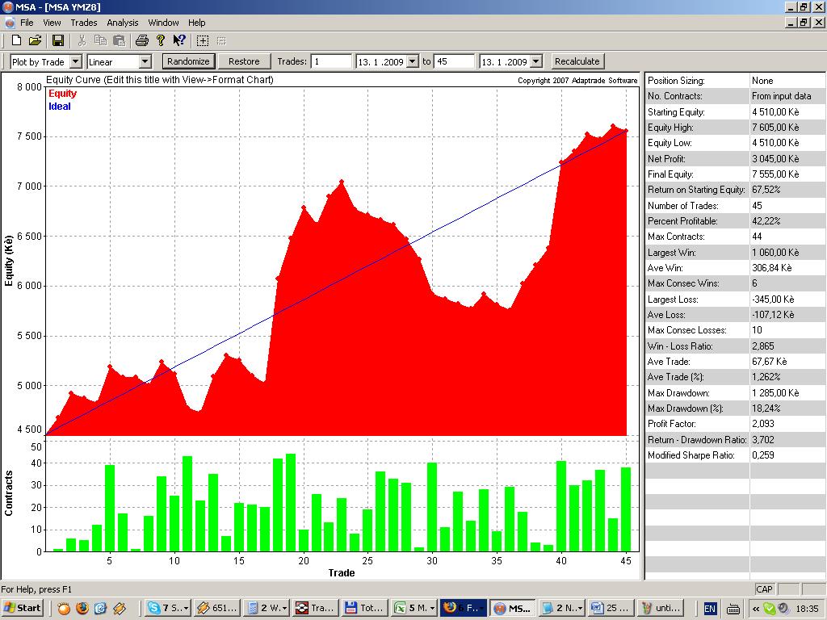
Task: Open the View menu
Action: 52,23
